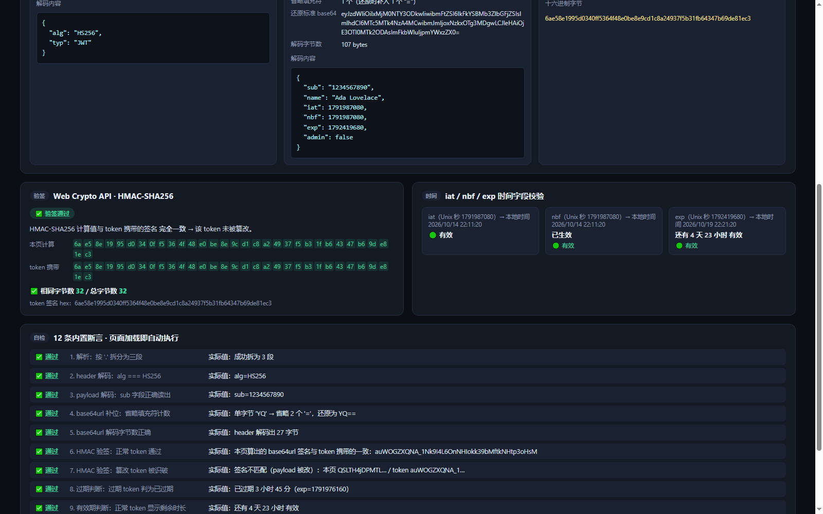823x514 pixels.
Task: Click the green dot in the nbf card
Action: (x=556, y=246)
